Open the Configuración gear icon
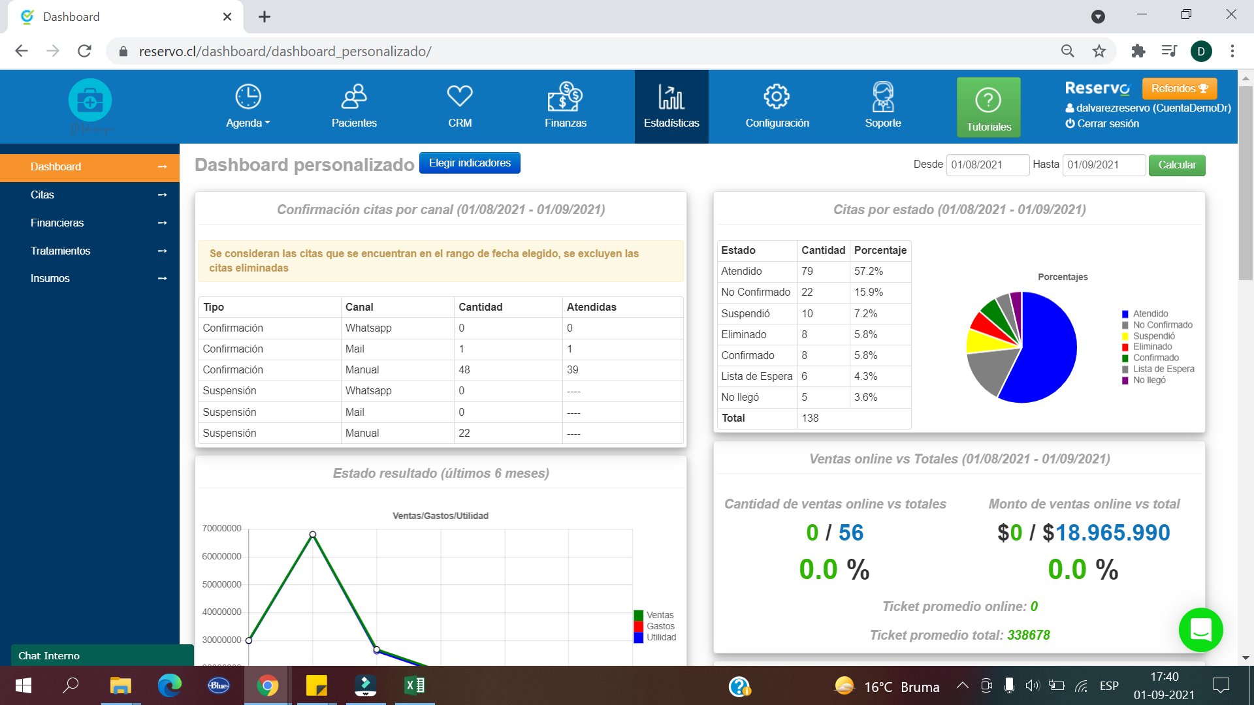Screen dimensions: 1254x705 tap(777, 97)
